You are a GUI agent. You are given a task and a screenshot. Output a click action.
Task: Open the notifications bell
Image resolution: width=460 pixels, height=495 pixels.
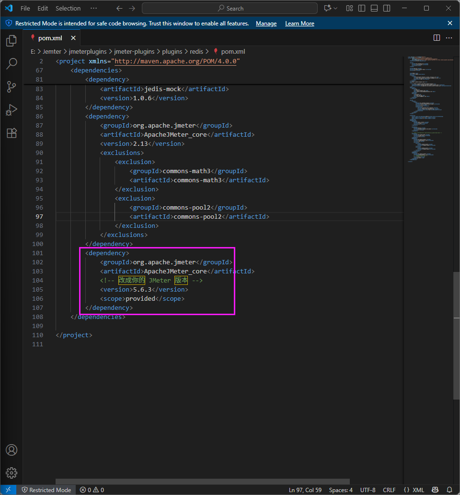pos(449,490)
